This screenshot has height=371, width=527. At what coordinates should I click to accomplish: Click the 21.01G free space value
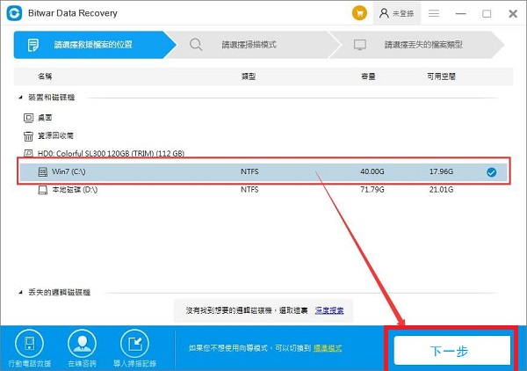(441, 190)
